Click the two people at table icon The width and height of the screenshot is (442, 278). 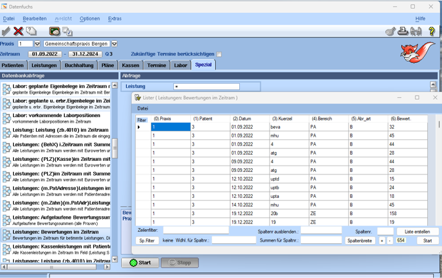[416, 31]
